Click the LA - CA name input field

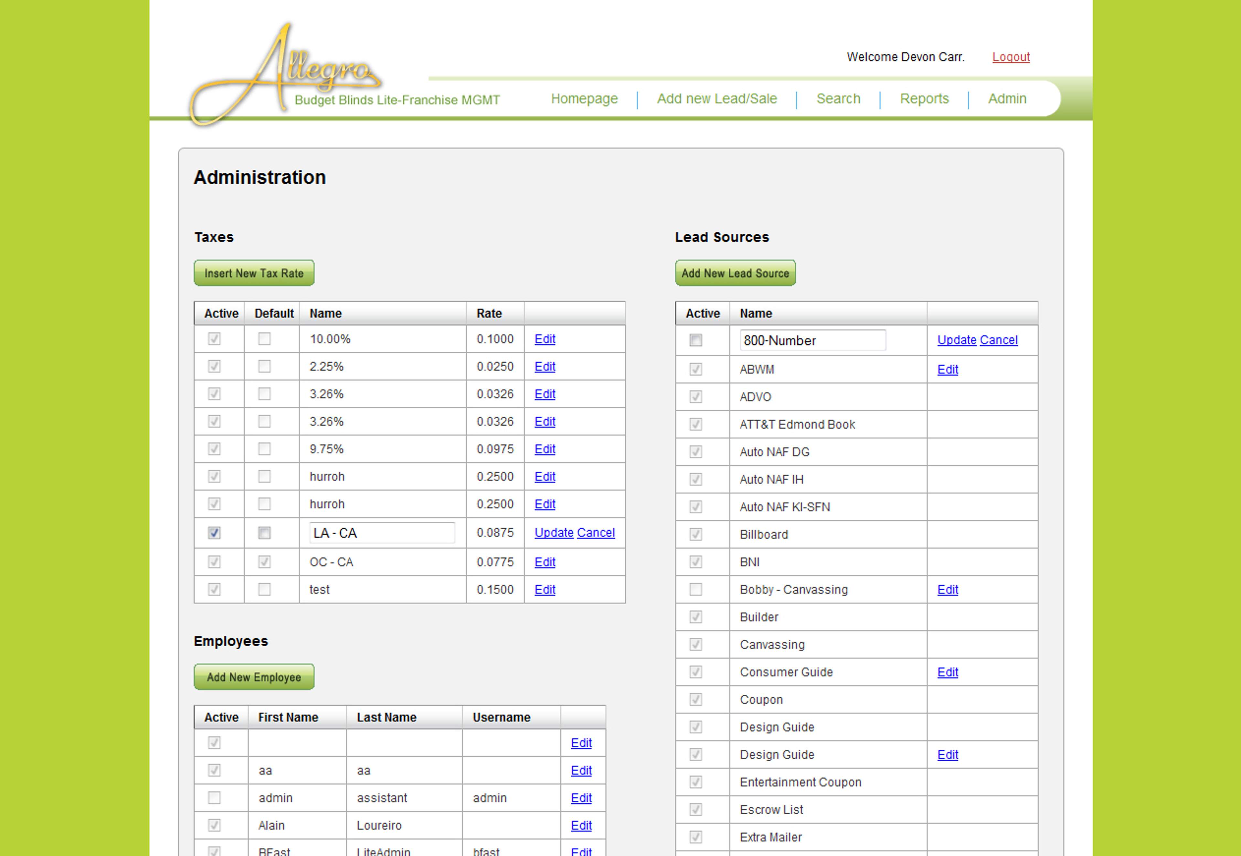click(382, 533)
